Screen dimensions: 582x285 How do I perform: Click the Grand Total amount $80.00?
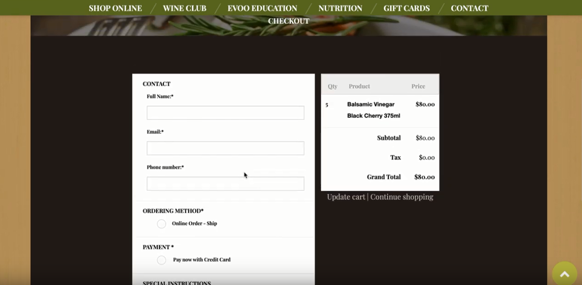click(424, 177)
